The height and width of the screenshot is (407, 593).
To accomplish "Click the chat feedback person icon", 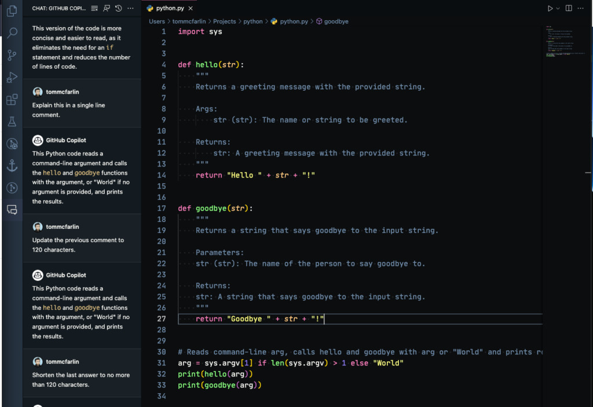I will tap(107, 8).
